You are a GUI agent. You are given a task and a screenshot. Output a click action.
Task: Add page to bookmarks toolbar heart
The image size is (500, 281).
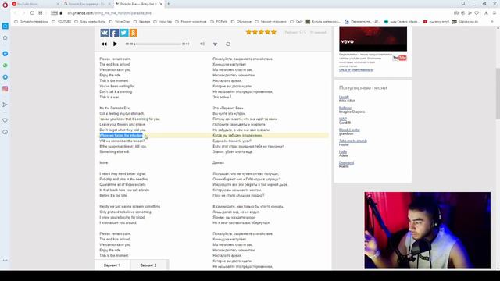pos(477,13)
